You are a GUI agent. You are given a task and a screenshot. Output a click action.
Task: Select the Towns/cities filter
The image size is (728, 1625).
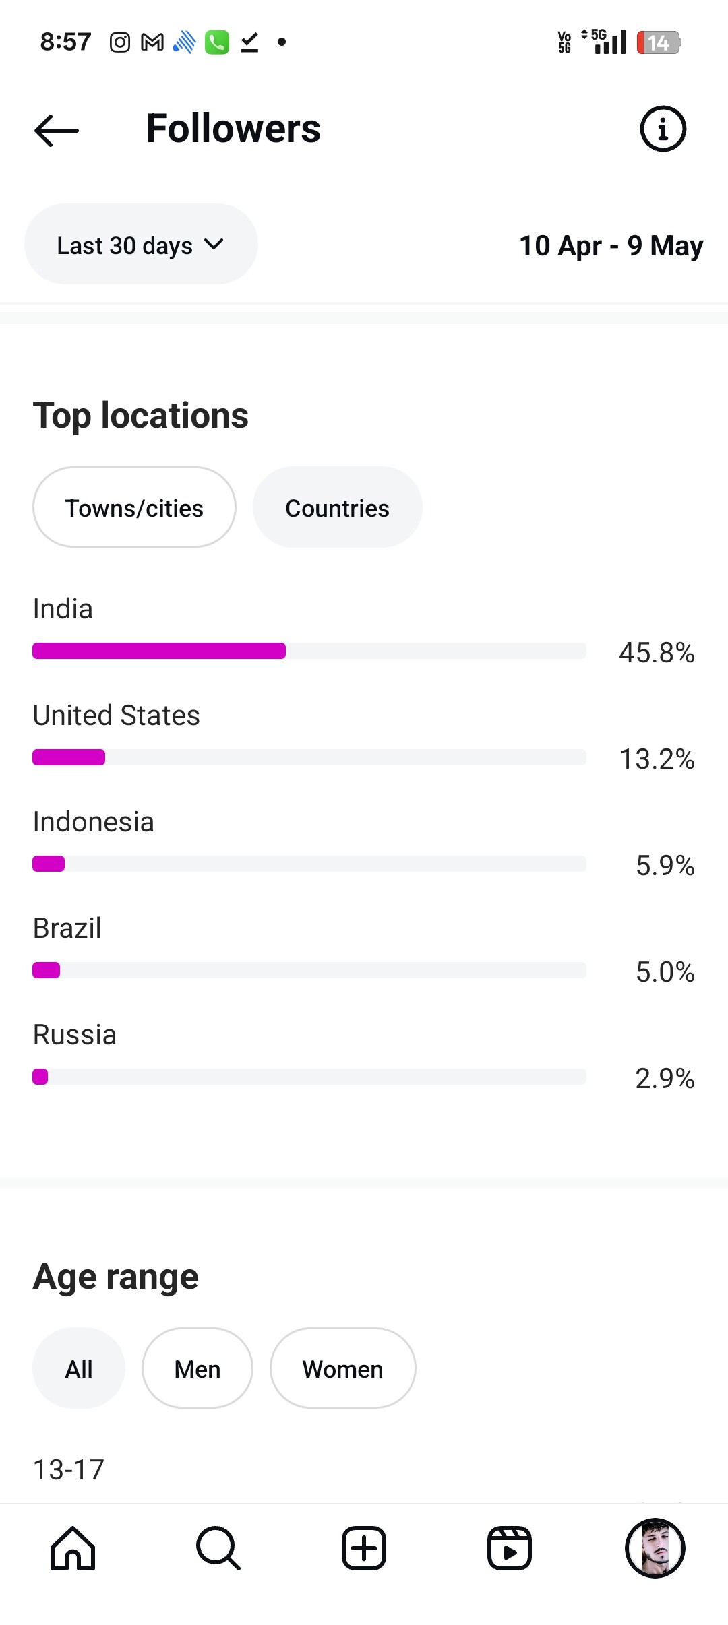(x=134, y=507)
